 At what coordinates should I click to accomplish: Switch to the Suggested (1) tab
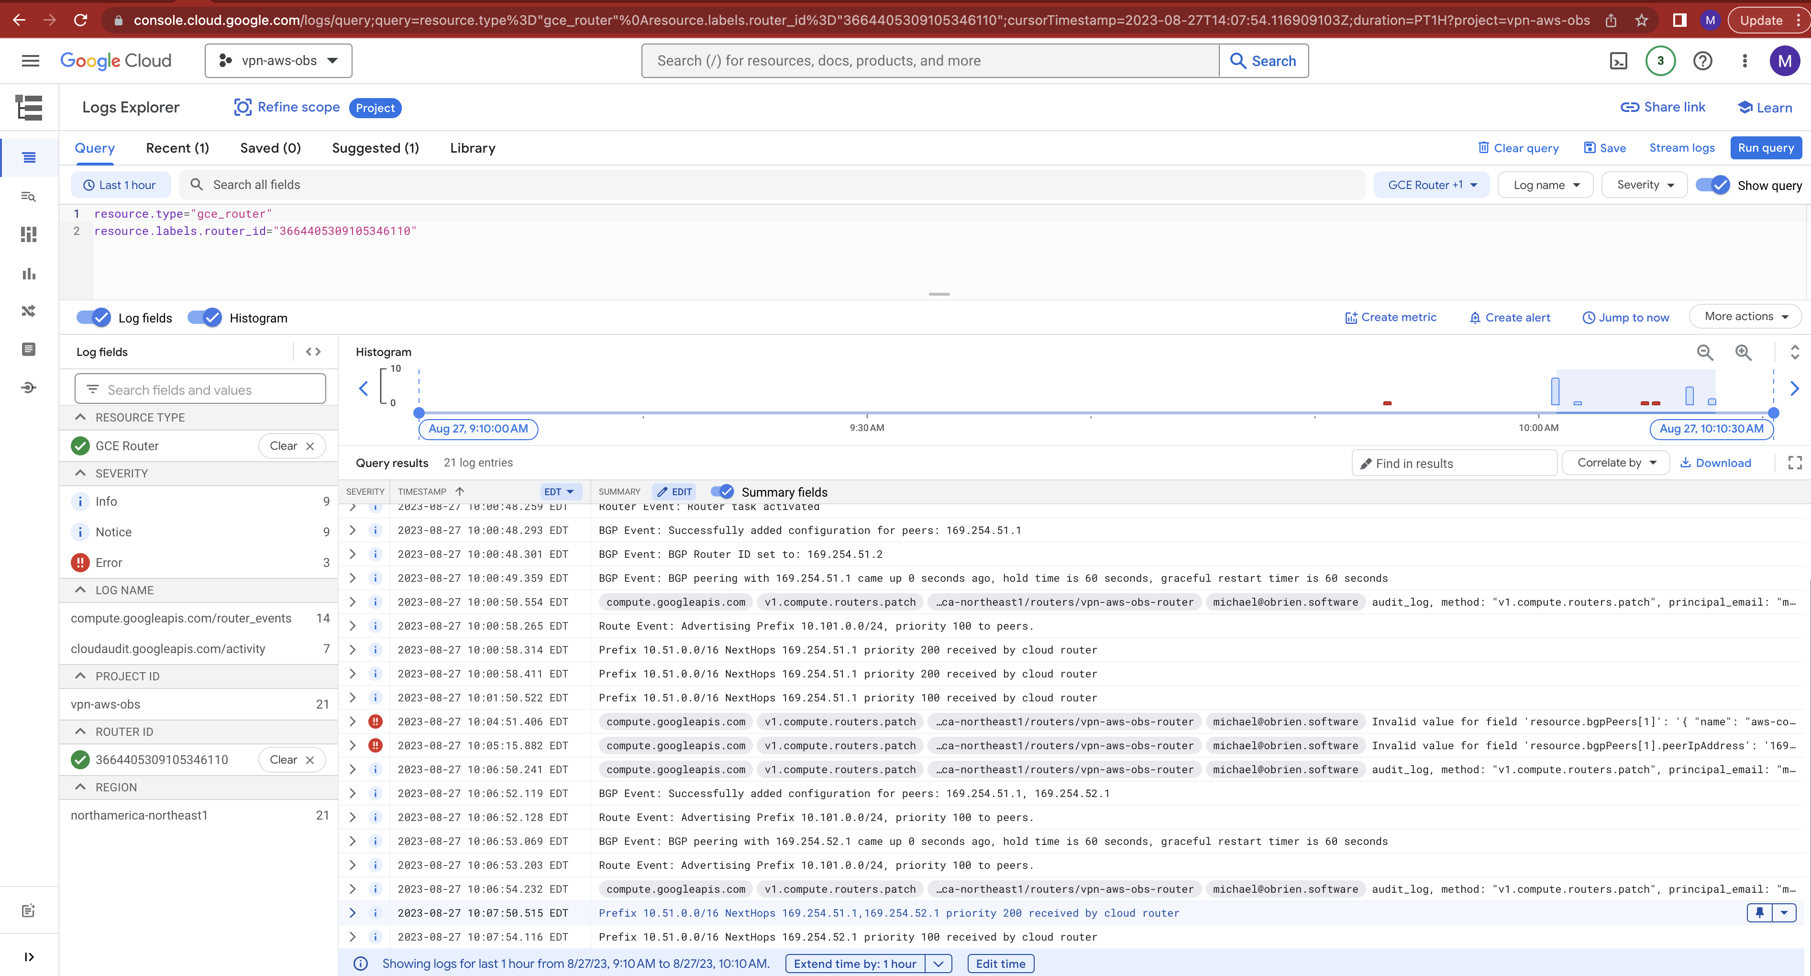[375, 148]
